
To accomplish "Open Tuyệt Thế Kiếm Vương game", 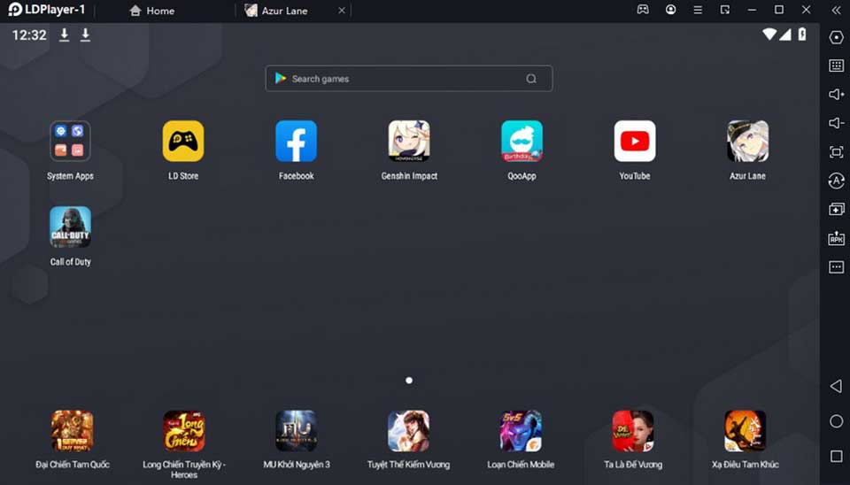I will point(409,431).
